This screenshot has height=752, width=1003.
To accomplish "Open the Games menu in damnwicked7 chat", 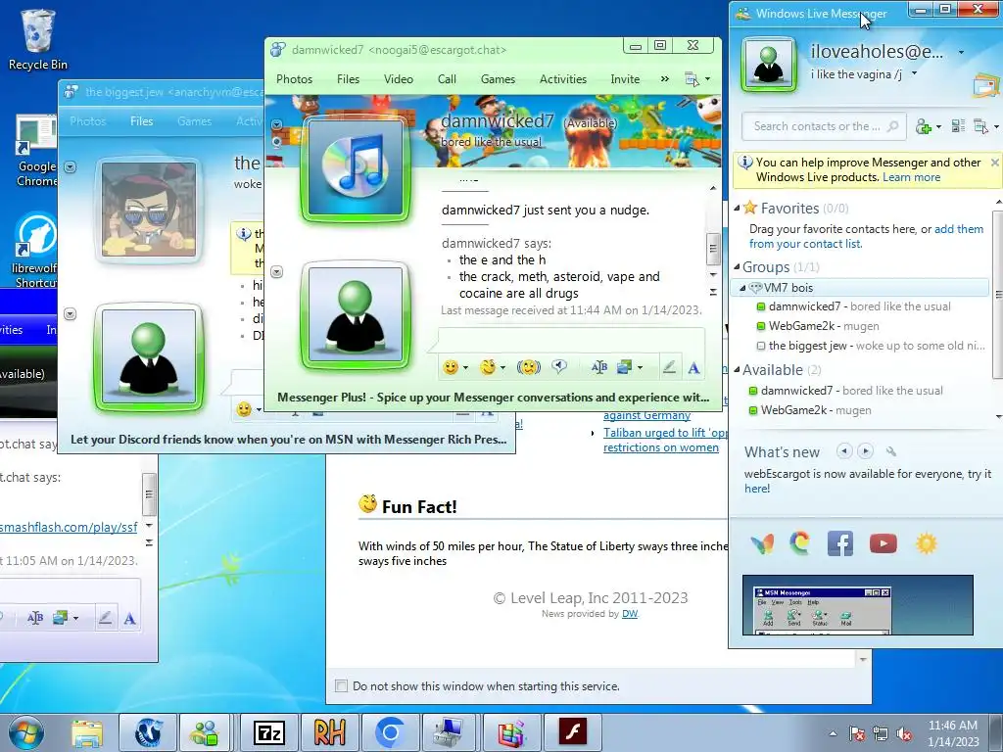I will 498,79.
